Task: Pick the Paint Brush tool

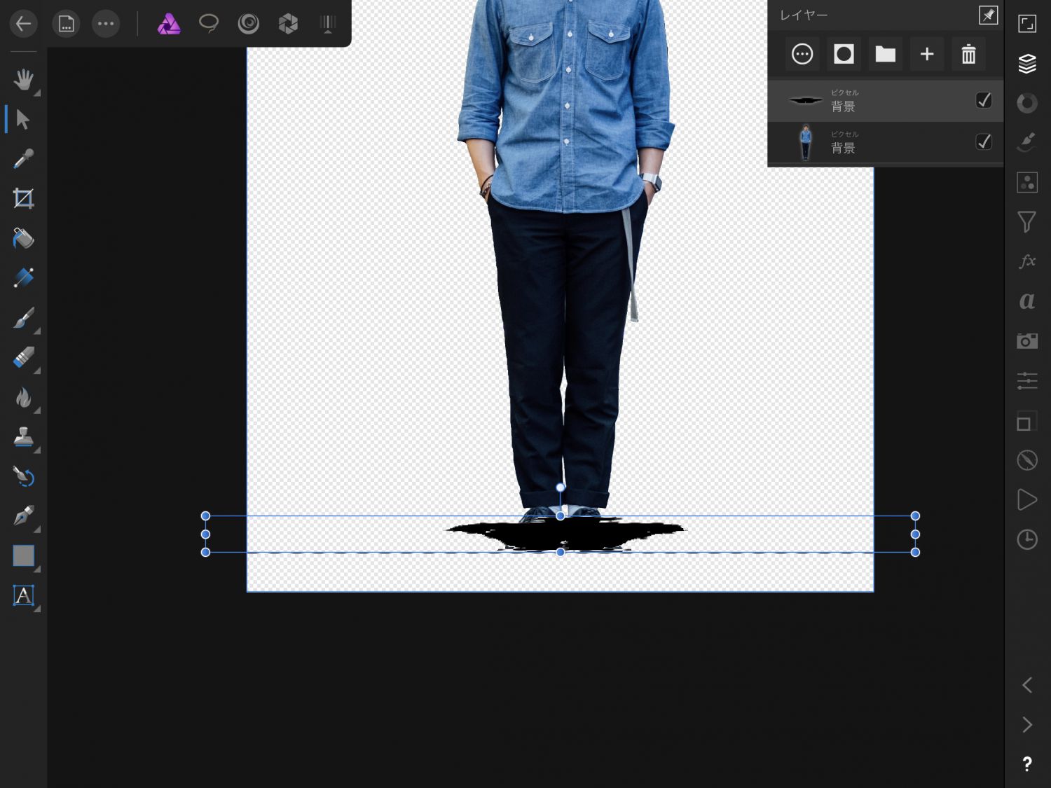Action: pyautogui.click(x=23, y=319)
